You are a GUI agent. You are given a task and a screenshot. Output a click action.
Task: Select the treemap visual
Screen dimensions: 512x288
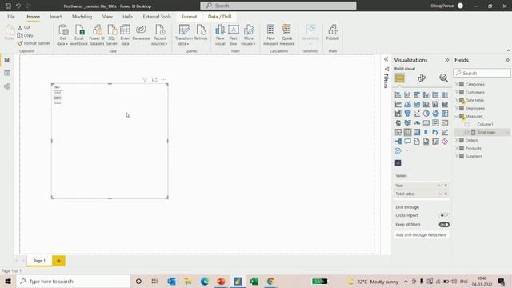[x=445, y=114]
